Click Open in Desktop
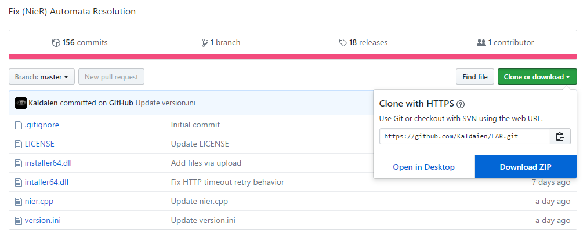 point(423,167)
